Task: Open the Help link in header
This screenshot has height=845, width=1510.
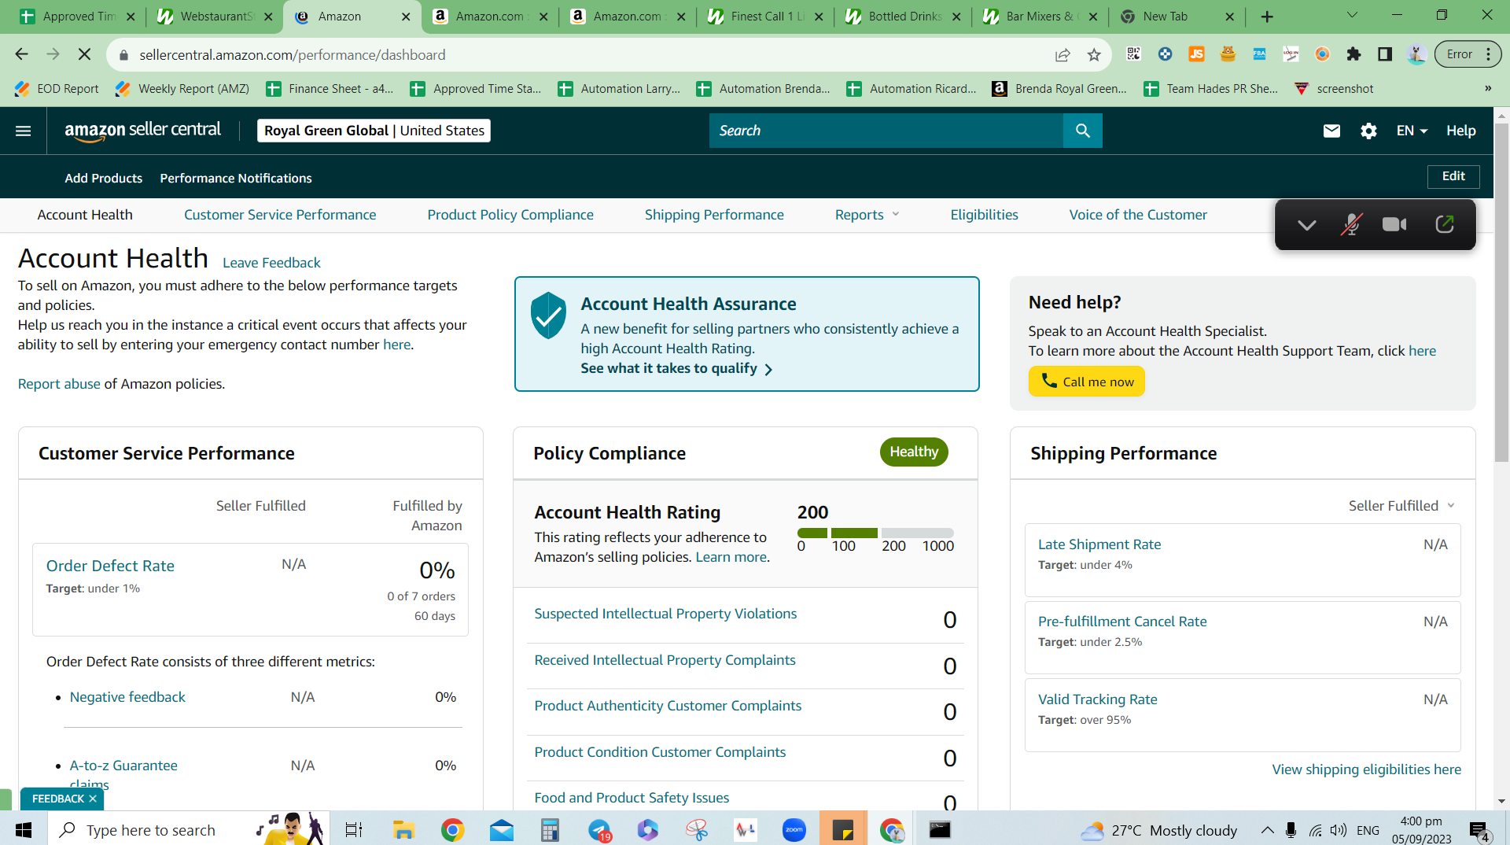Action: (1460, 131)
